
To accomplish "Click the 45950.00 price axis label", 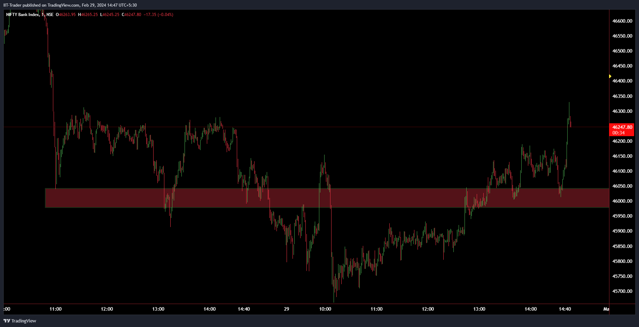I will (x=622, y=216).
